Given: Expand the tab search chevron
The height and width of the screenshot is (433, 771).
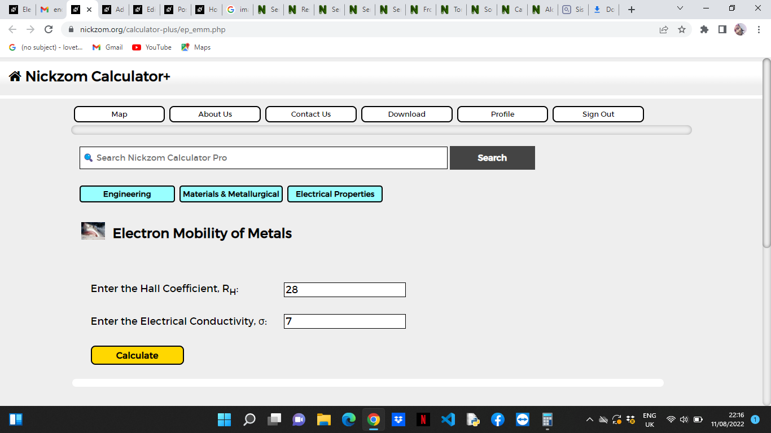Looking at the screenshot, I should click(x=680, y=8).
